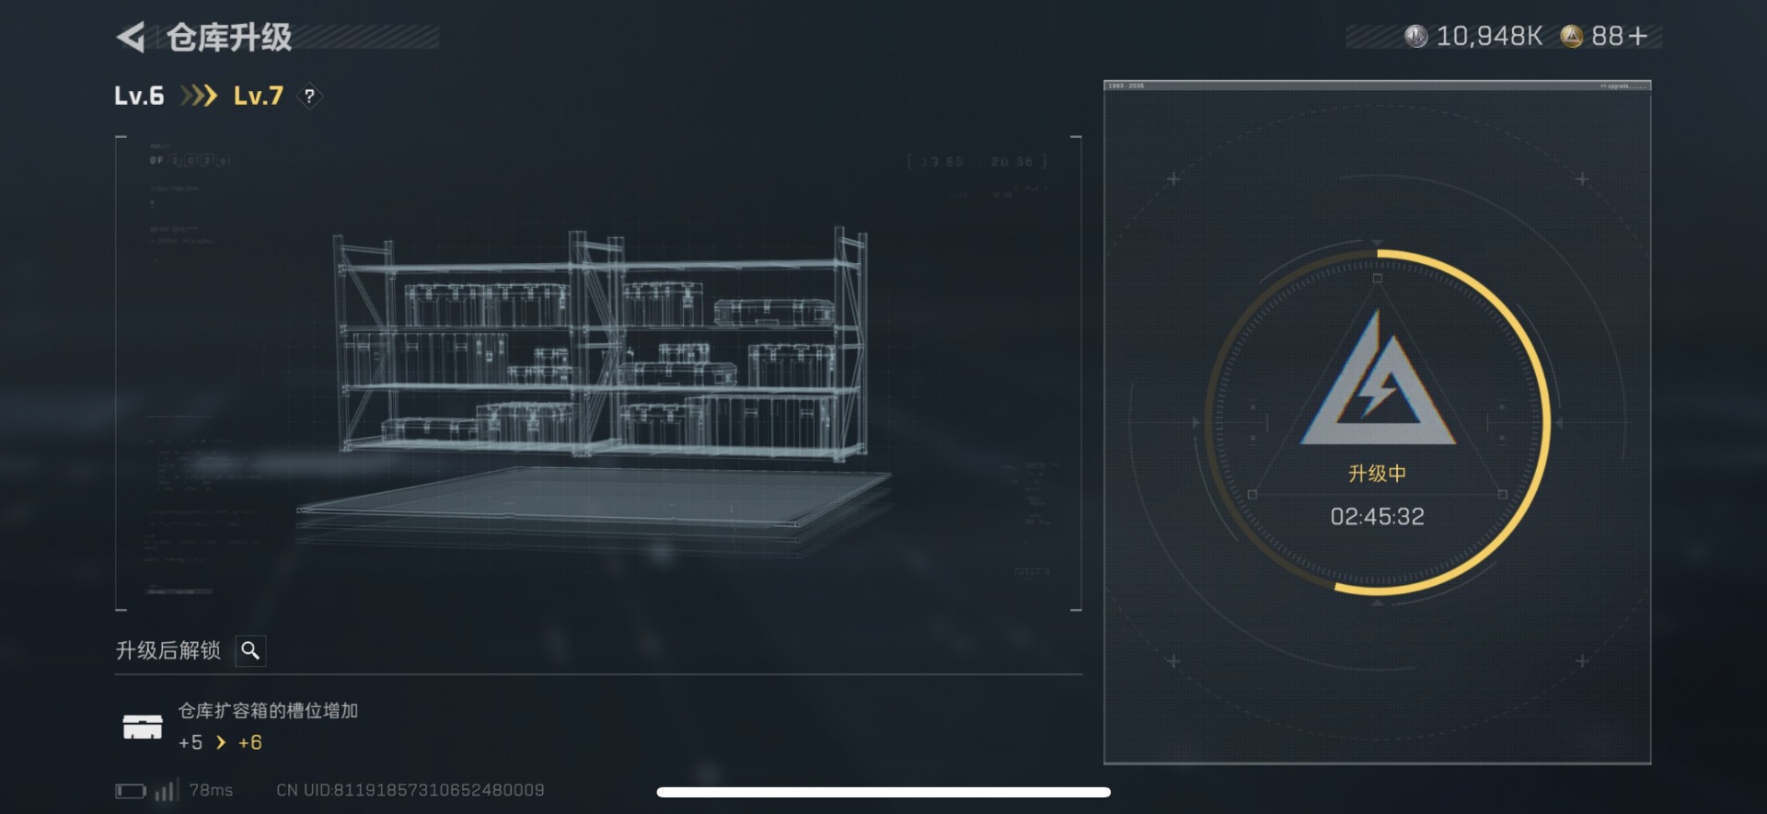Click the CN UID number text
The height and width of the screenshot is (814, 1767).
[410, 790]
